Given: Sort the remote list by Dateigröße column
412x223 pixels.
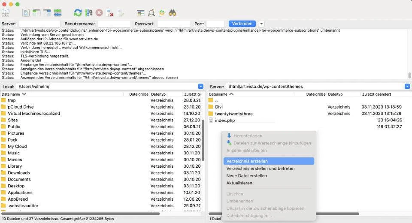Looking at the screenshot, I should tap(310, 94).
